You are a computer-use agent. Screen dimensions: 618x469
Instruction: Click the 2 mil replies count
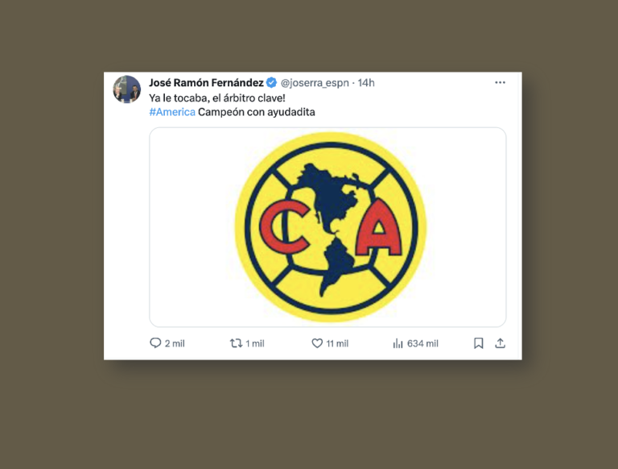click(x=175, y=343)
